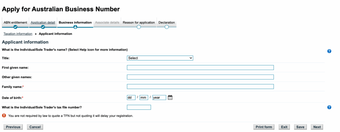
Task: Open the Application detail tab
Action: 43,22
